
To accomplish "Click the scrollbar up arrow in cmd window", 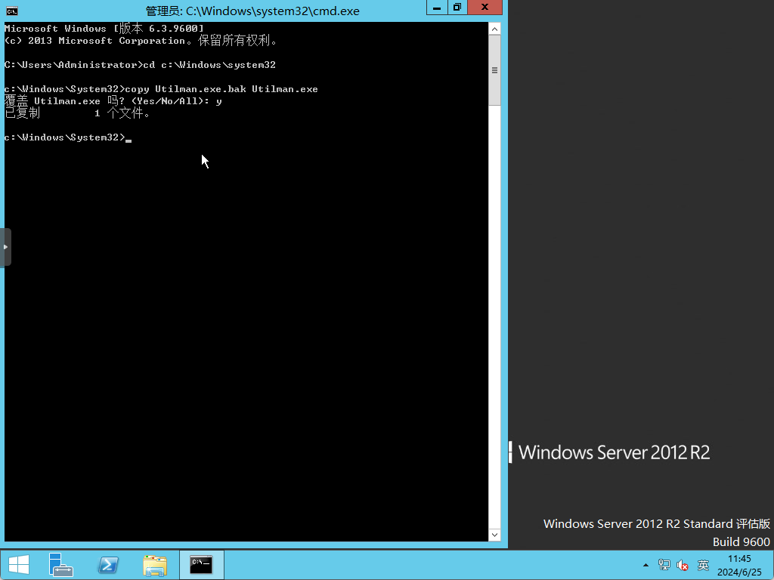I will tap(494, 29).
